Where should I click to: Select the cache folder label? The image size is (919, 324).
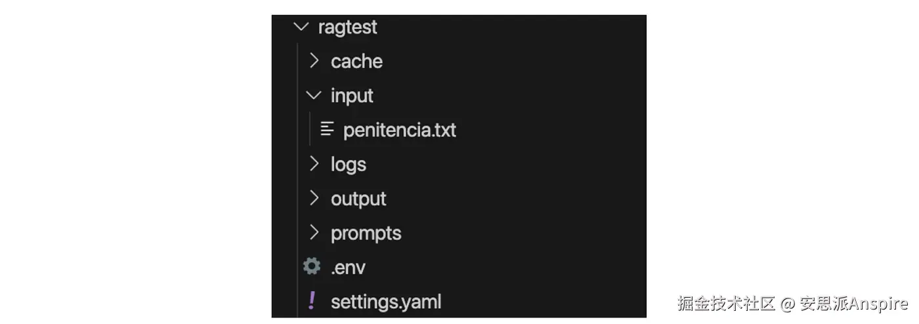[x=356, y=62]
